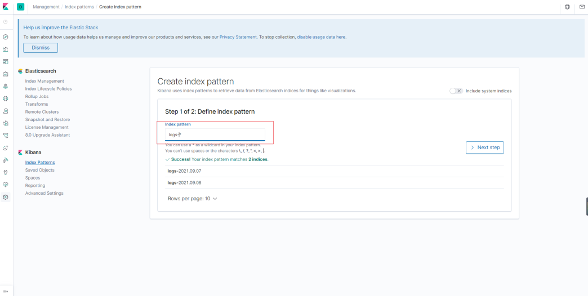Click Index patterns breadcrumb
The width and height of the screenshot is (588, 296).
click(79, 7)
